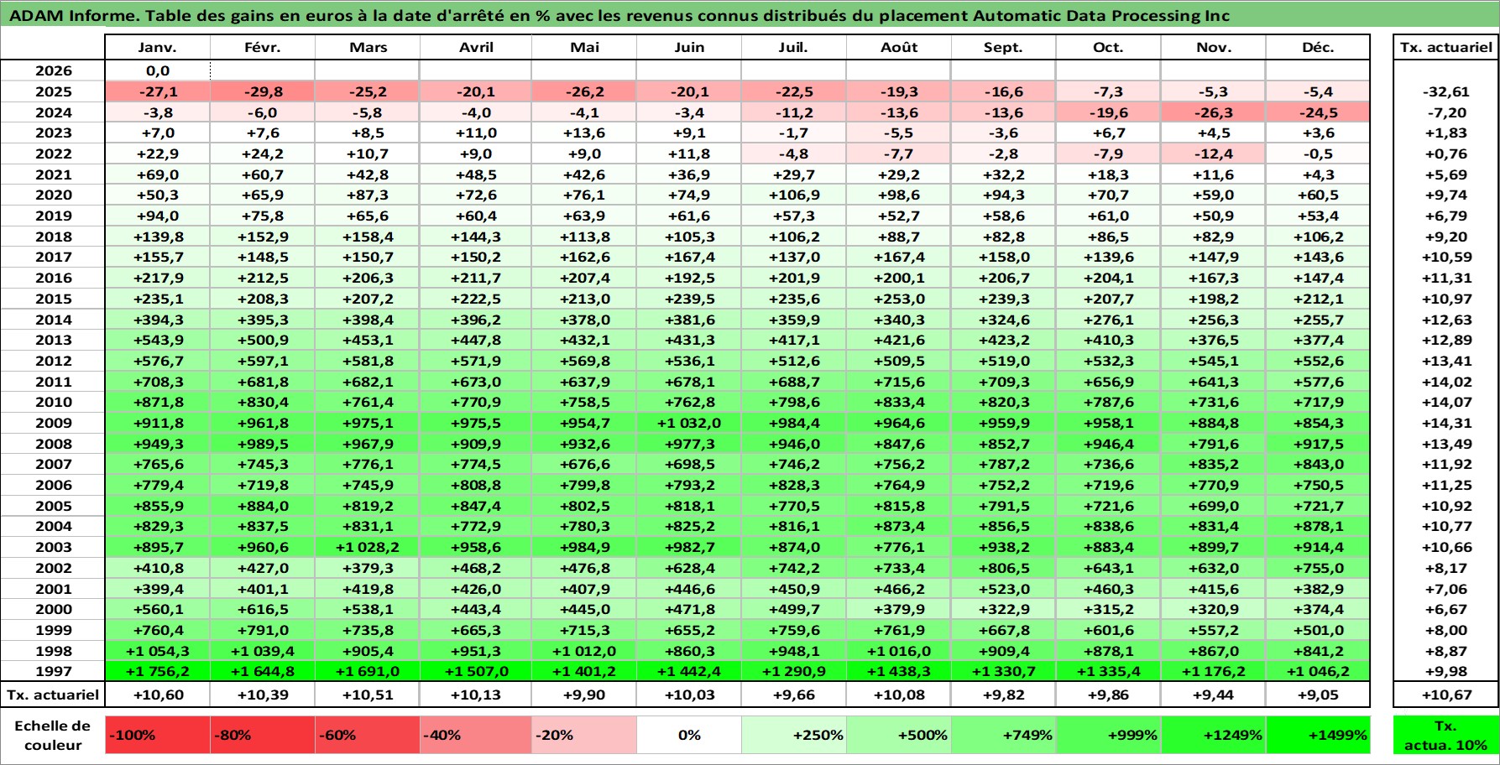1500x765 pixels.
Task: Select the 'Mars' column header
Action: [x=368, y=47]
